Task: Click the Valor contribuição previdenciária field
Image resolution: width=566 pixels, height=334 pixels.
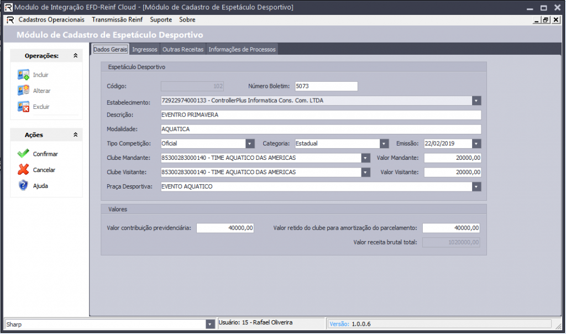Action: [x=226, y=228]
